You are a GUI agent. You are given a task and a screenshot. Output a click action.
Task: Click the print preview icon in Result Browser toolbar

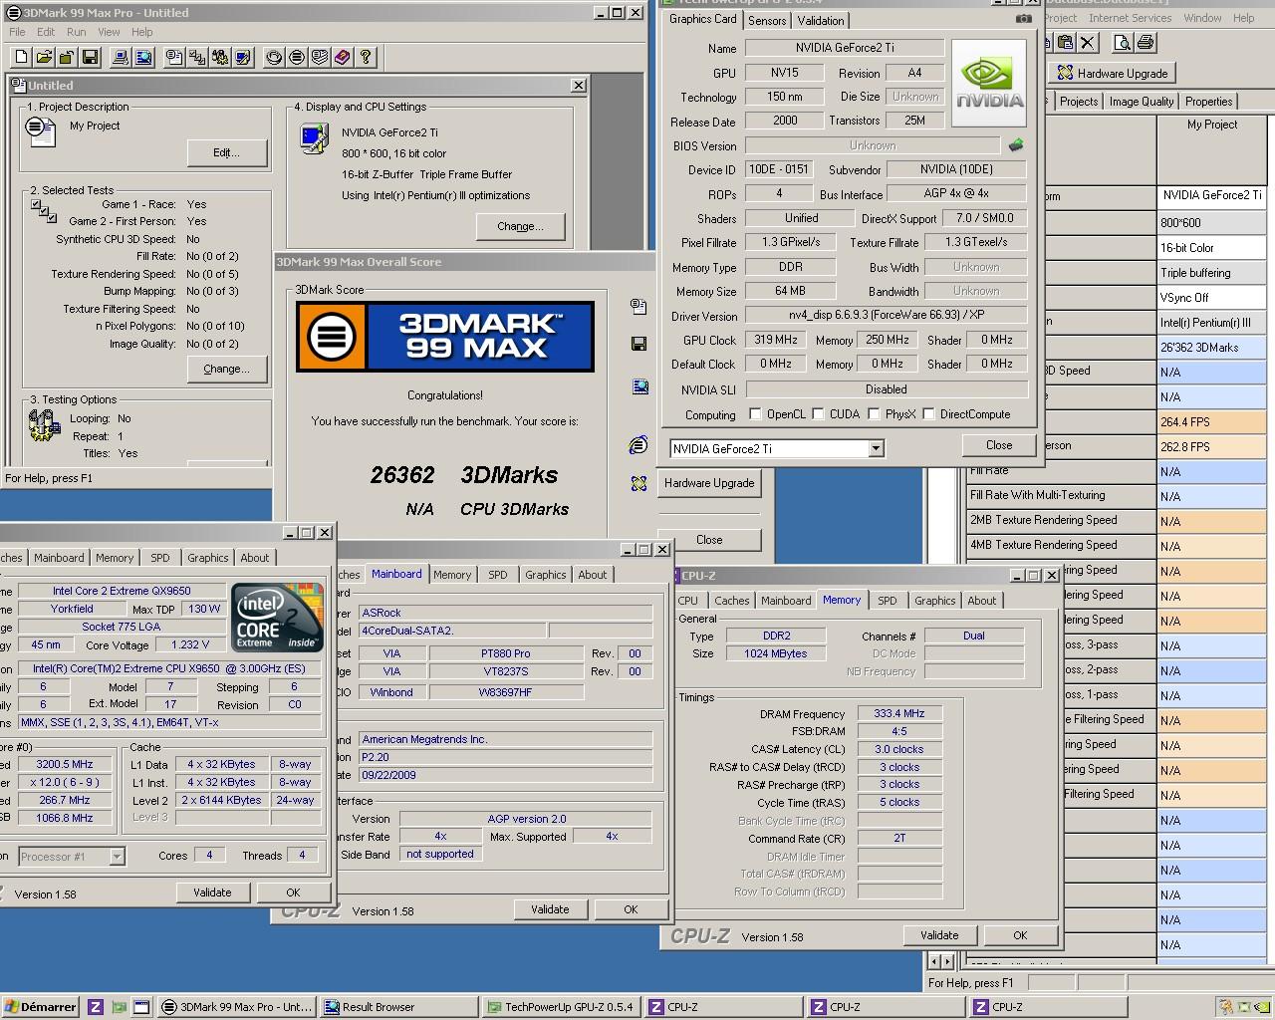[x=1122, y=42]
